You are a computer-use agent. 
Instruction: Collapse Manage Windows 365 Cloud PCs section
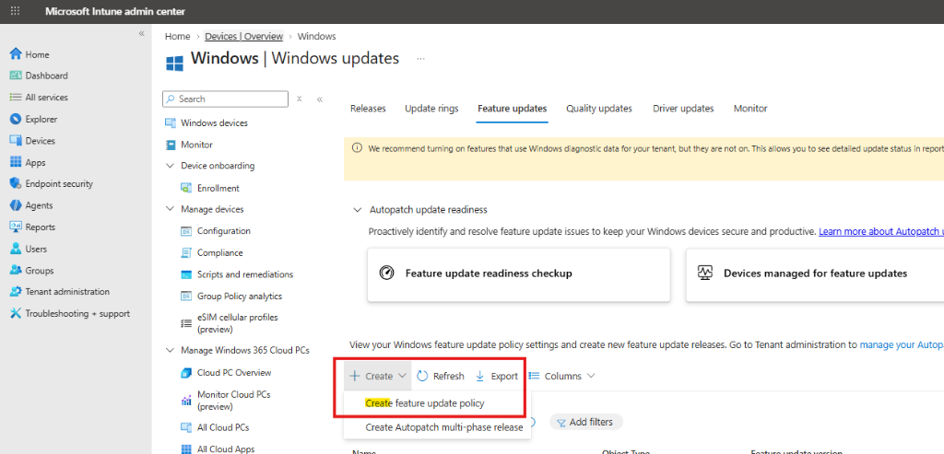(x=170, y=350)
